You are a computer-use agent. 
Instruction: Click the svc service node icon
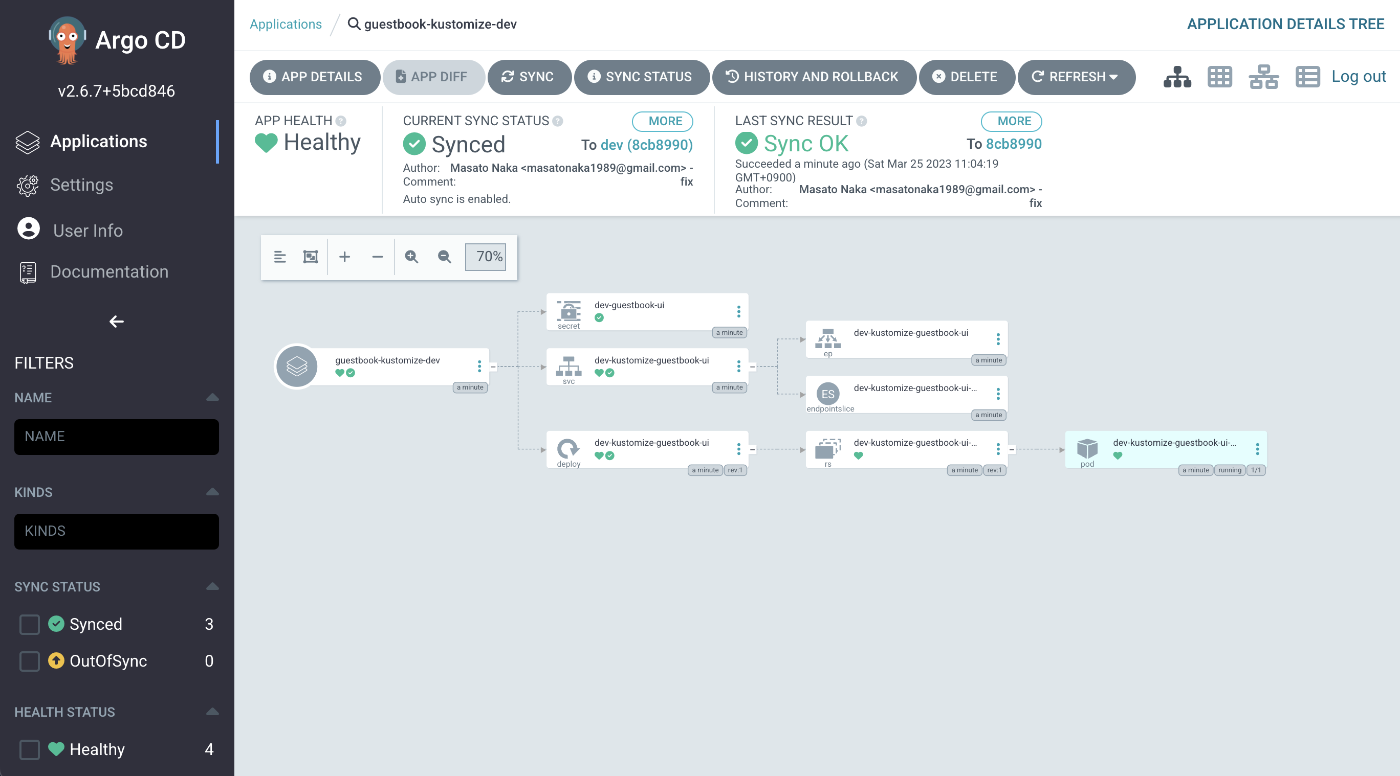tap(568, 367)
